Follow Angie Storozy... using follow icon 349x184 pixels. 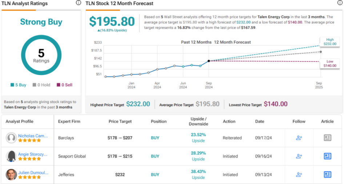pos(299,156)
